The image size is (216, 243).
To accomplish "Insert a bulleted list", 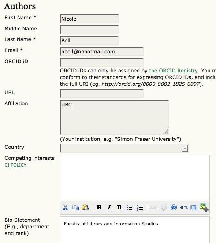I will point(129,207).
